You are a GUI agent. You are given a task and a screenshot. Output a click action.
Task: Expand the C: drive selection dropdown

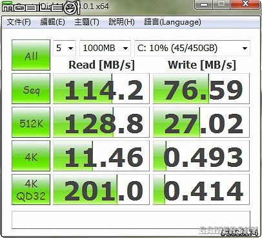(x=192, y=48)
